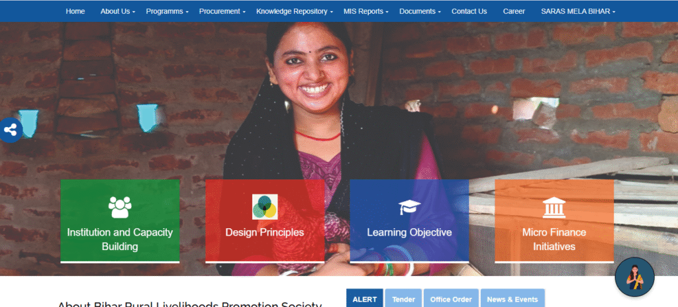Open the Contact Us page
Screen dimensions: 678x307
pos(469,12)
